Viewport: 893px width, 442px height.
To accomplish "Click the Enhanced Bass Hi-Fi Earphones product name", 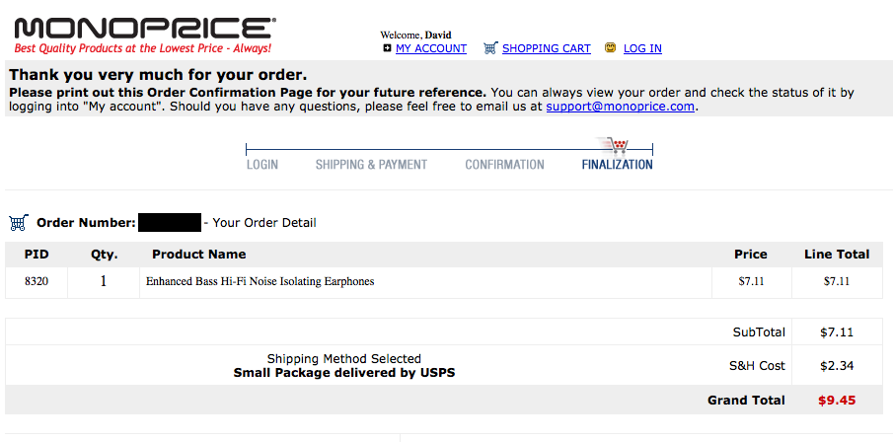I will [260, 281].
